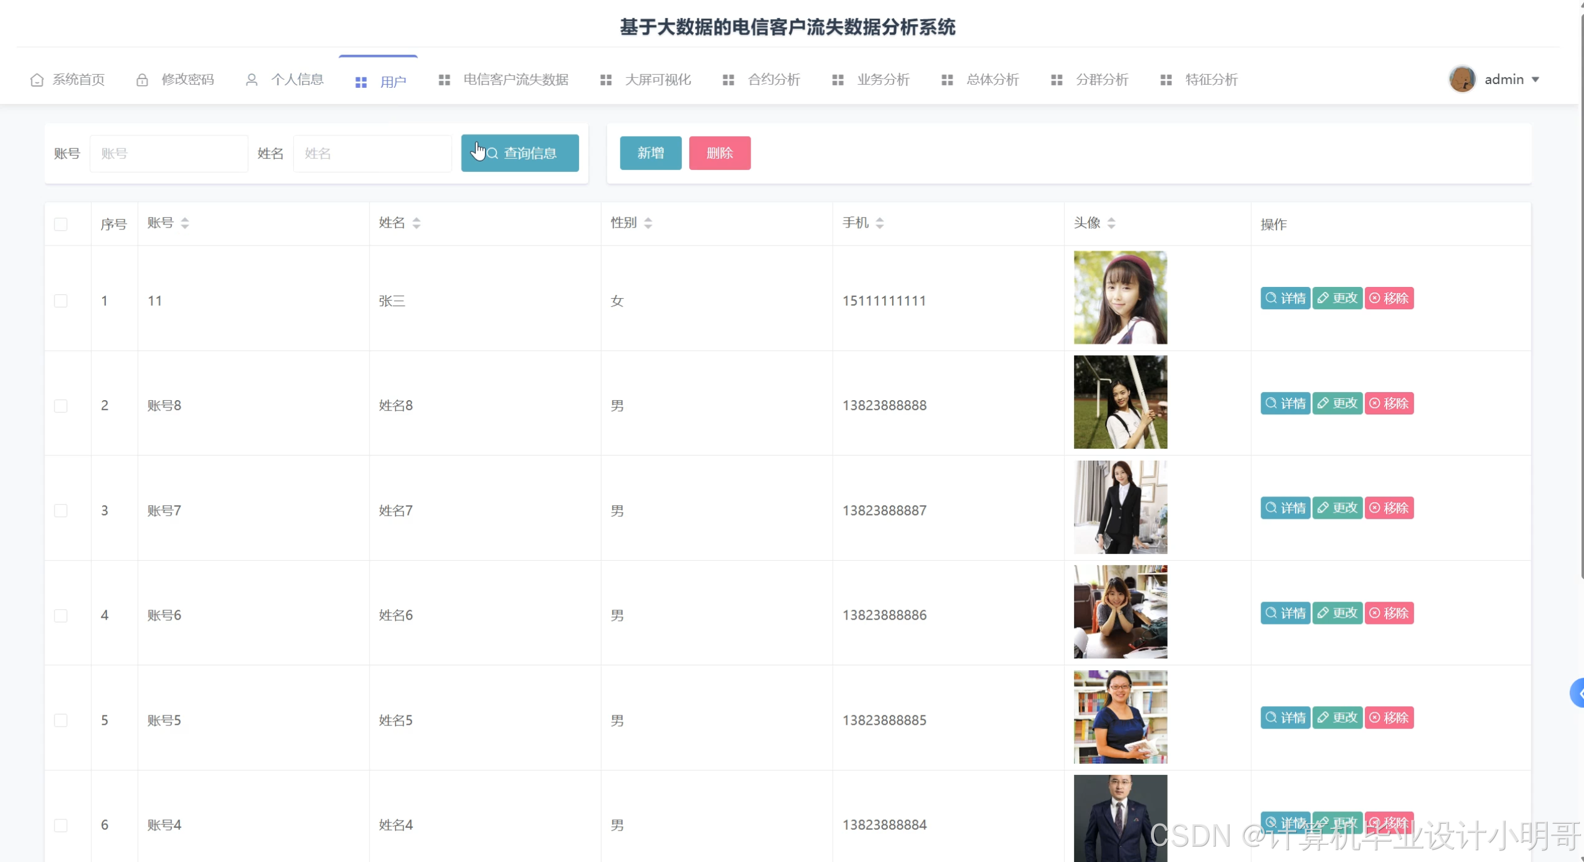Click the admin avatar picture
The height and width of the screenshot is (862, 1584).
coord(1462,79)
